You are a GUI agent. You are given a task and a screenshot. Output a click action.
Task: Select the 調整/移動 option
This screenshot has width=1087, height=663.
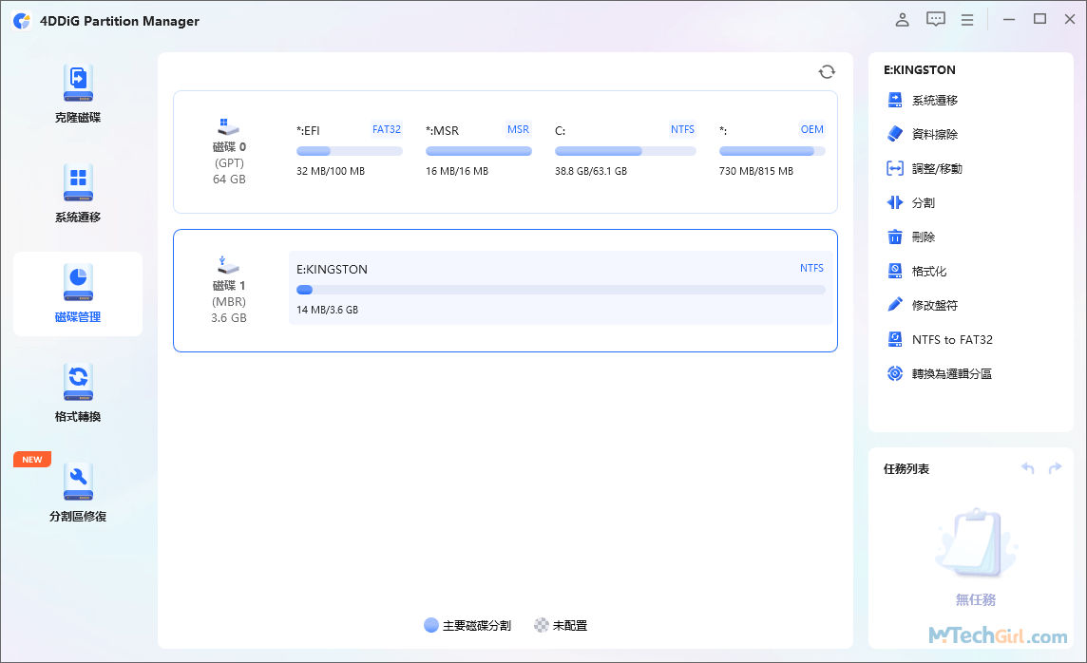click(x=933, y=168)
